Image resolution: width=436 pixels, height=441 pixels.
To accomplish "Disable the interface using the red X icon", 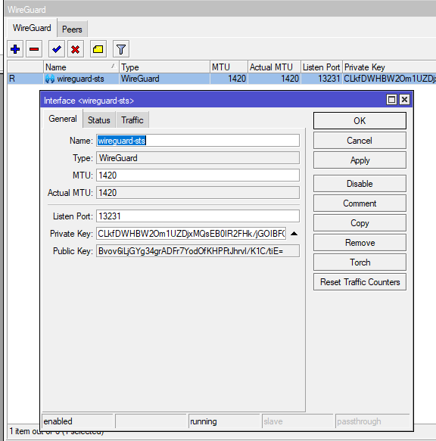I will tap(75, 49).
